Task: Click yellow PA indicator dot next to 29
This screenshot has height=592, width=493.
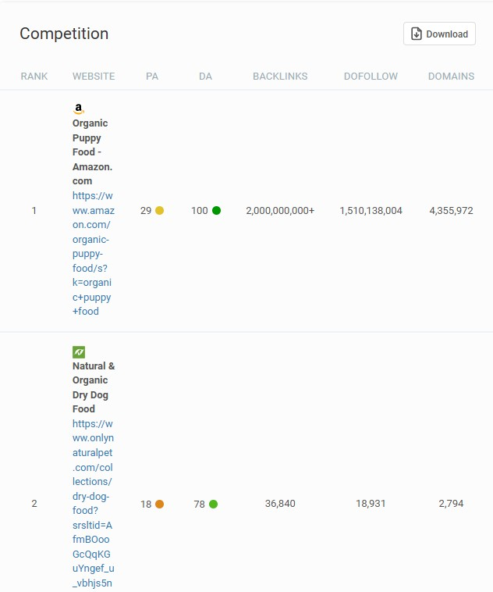Action: click(160, 210)
